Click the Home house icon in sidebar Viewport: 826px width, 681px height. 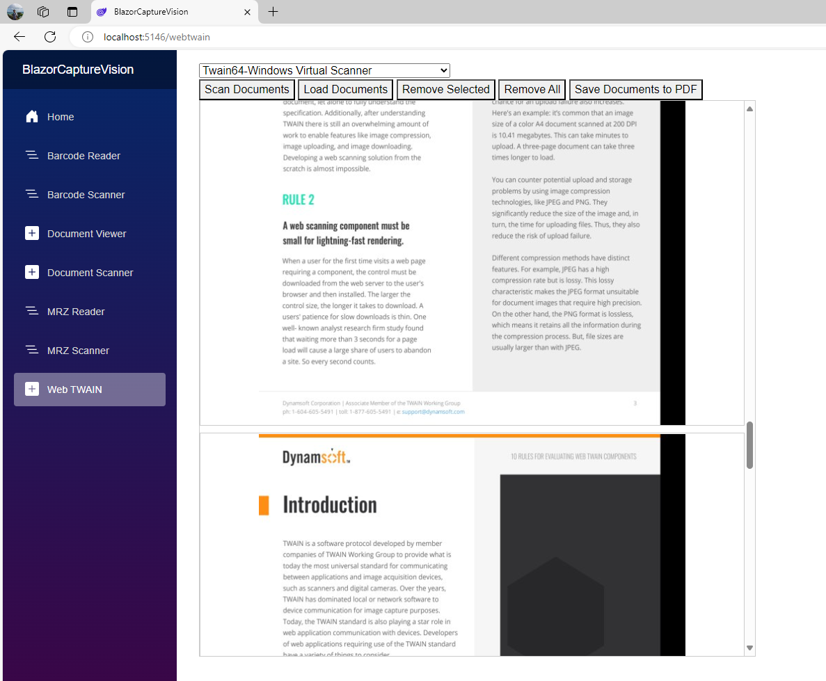(x=31, y=117)
